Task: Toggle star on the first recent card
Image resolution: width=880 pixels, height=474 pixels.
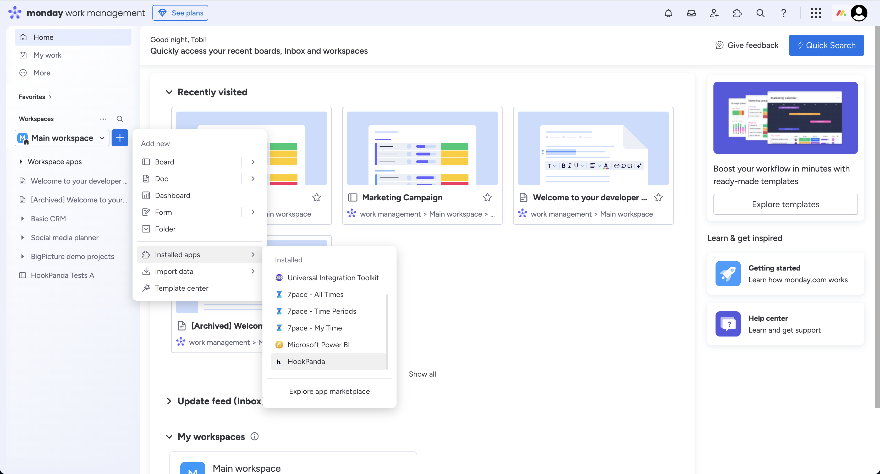Action: (316, 197)
